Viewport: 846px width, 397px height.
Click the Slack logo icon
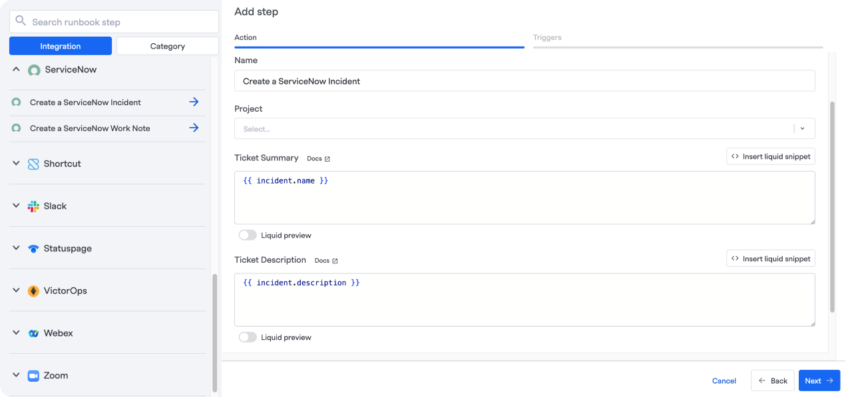coord(33,206)
